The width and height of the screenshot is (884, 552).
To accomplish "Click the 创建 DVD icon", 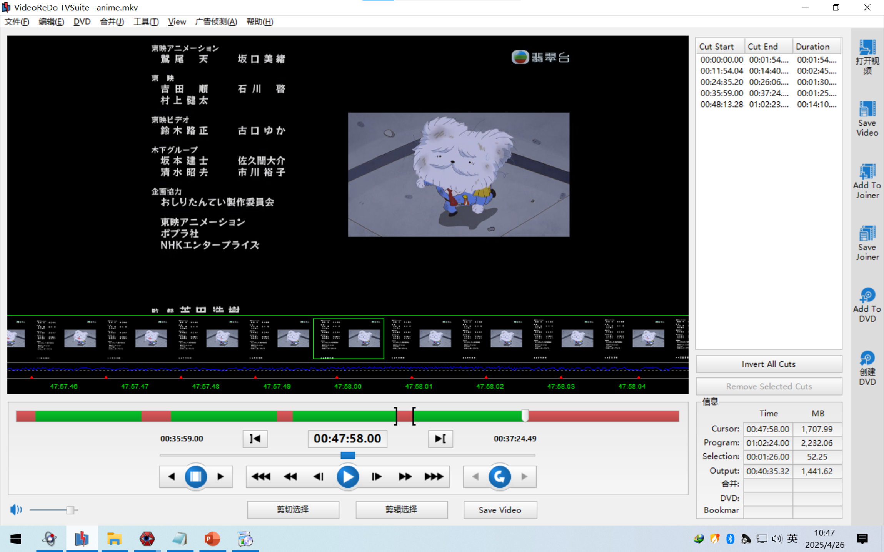I will [867, 367].
